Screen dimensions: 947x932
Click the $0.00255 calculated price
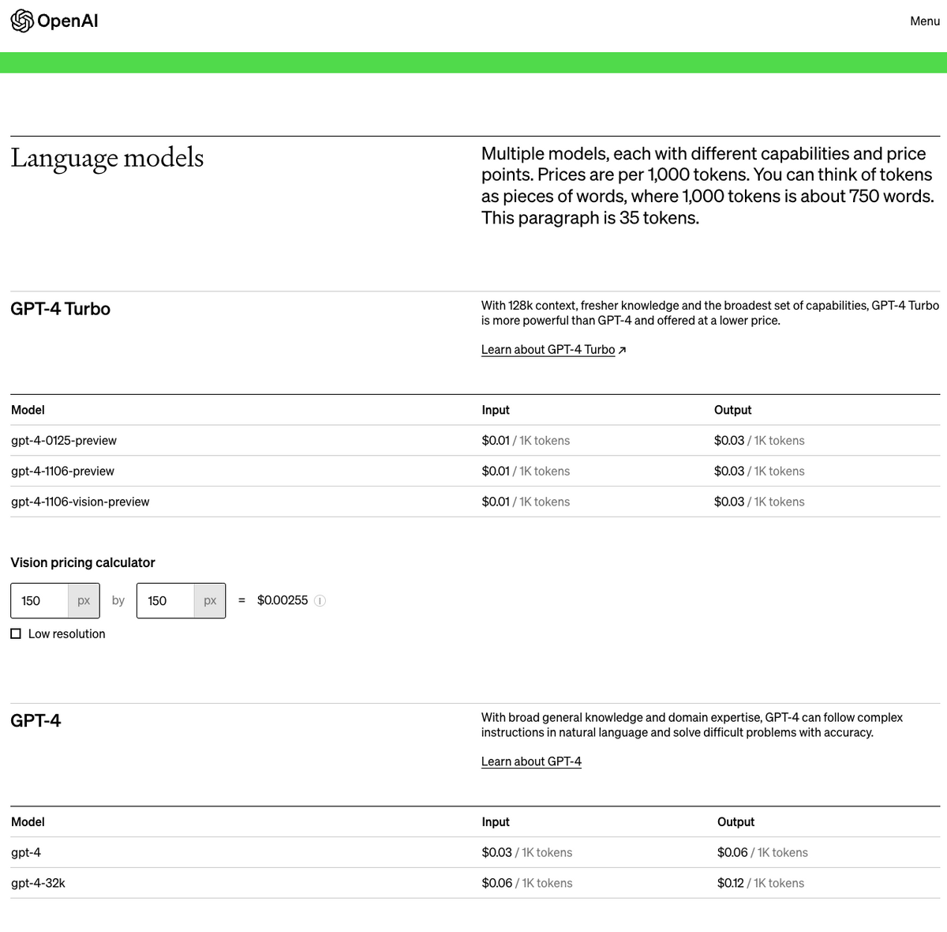click(x=283, y=600)
